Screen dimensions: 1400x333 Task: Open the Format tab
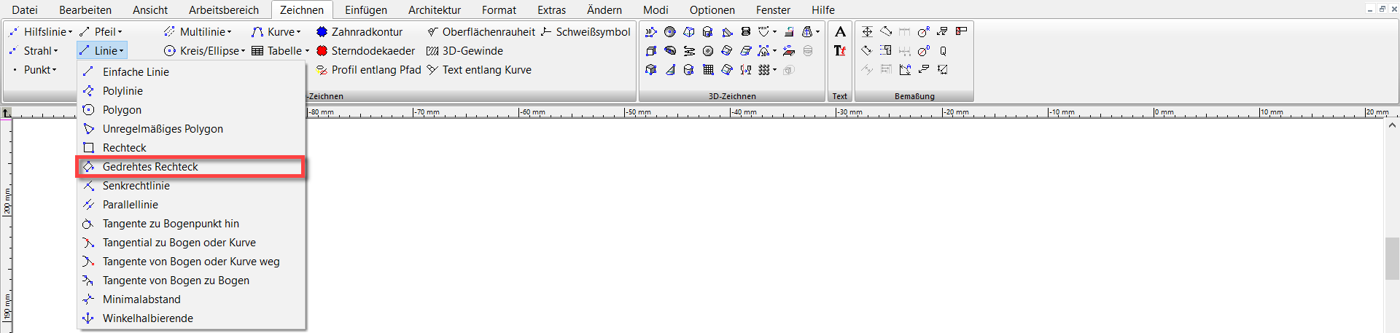(x=499, y=9)
